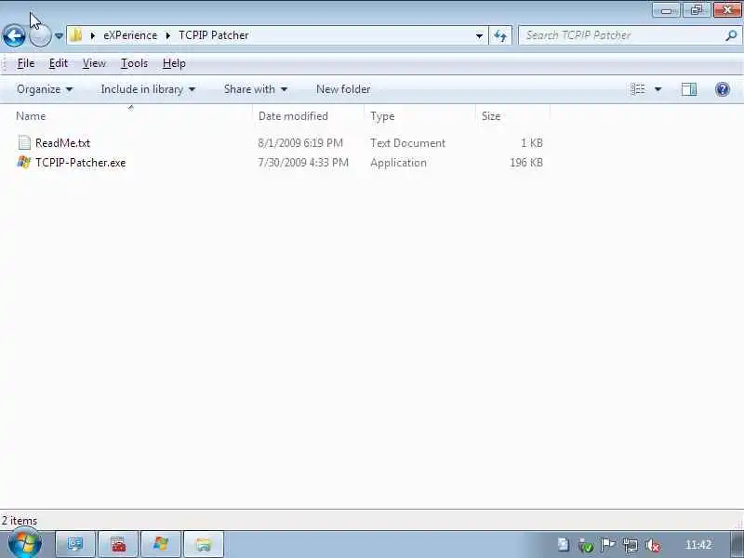The height and width of the screenshot is (558, 744).
Task: Click date 7/30/2009 4:33 PM
Action: [303, 163]
